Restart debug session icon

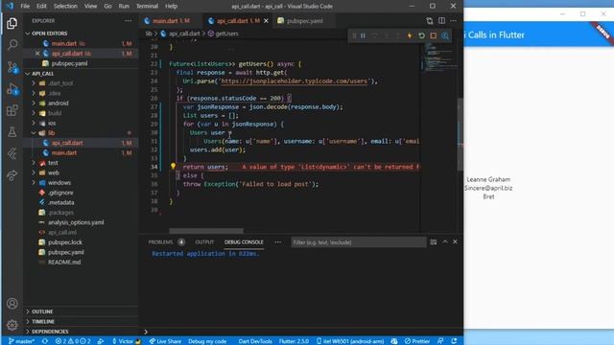click(x=421, y=35)
